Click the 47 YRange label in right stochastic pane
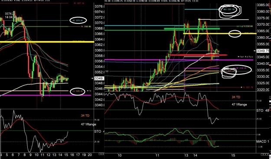This screenshot has width=271, height=159. click(x=239, y=105)
